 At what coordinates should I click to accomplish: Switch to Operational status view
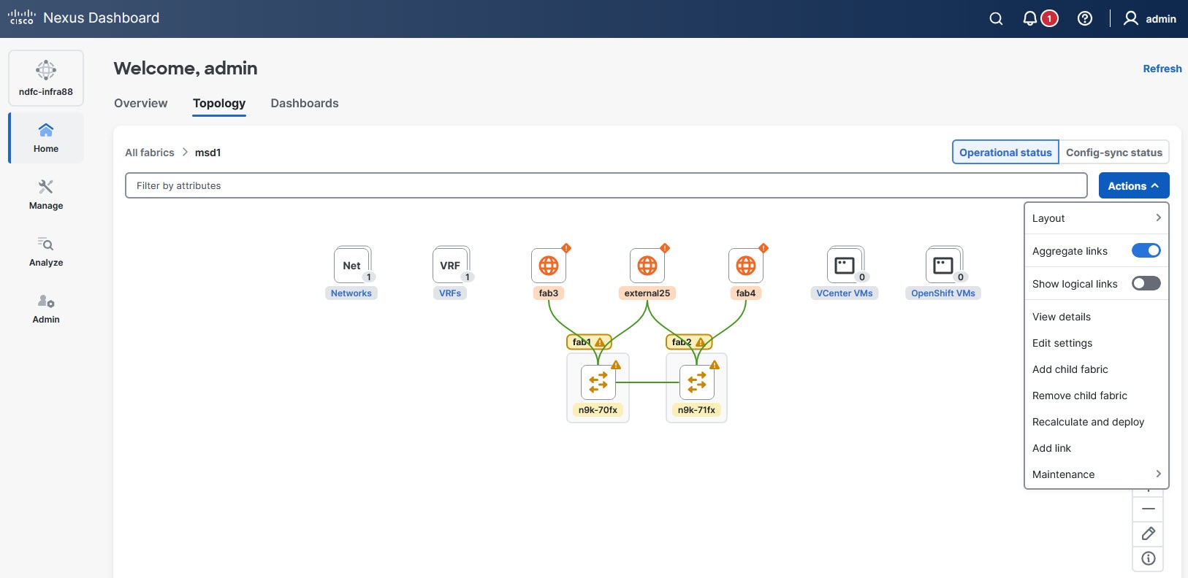tap(1005, 153)
